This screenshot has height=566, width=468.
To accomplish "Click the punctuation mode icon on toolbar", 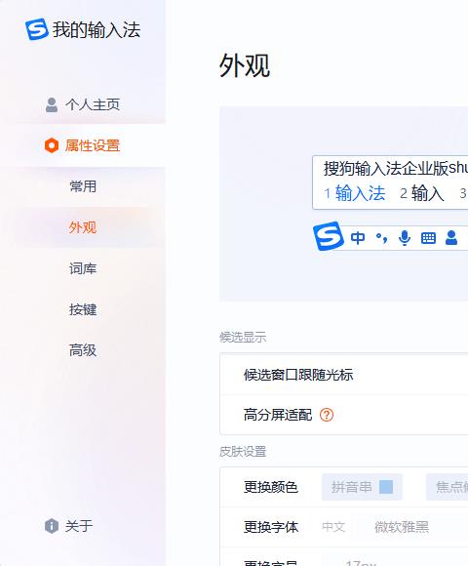I will point(381,238).
